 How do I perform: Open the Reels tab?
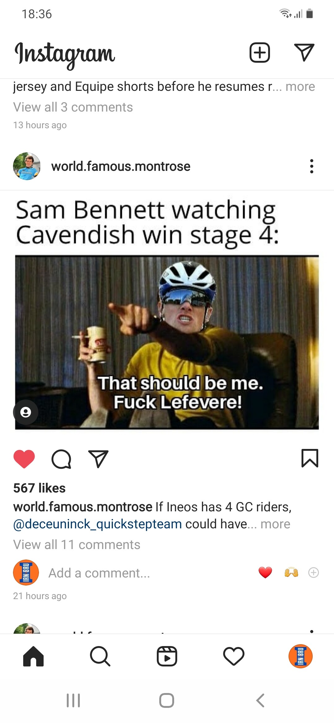pyautogui.click(x=167, y=656)
